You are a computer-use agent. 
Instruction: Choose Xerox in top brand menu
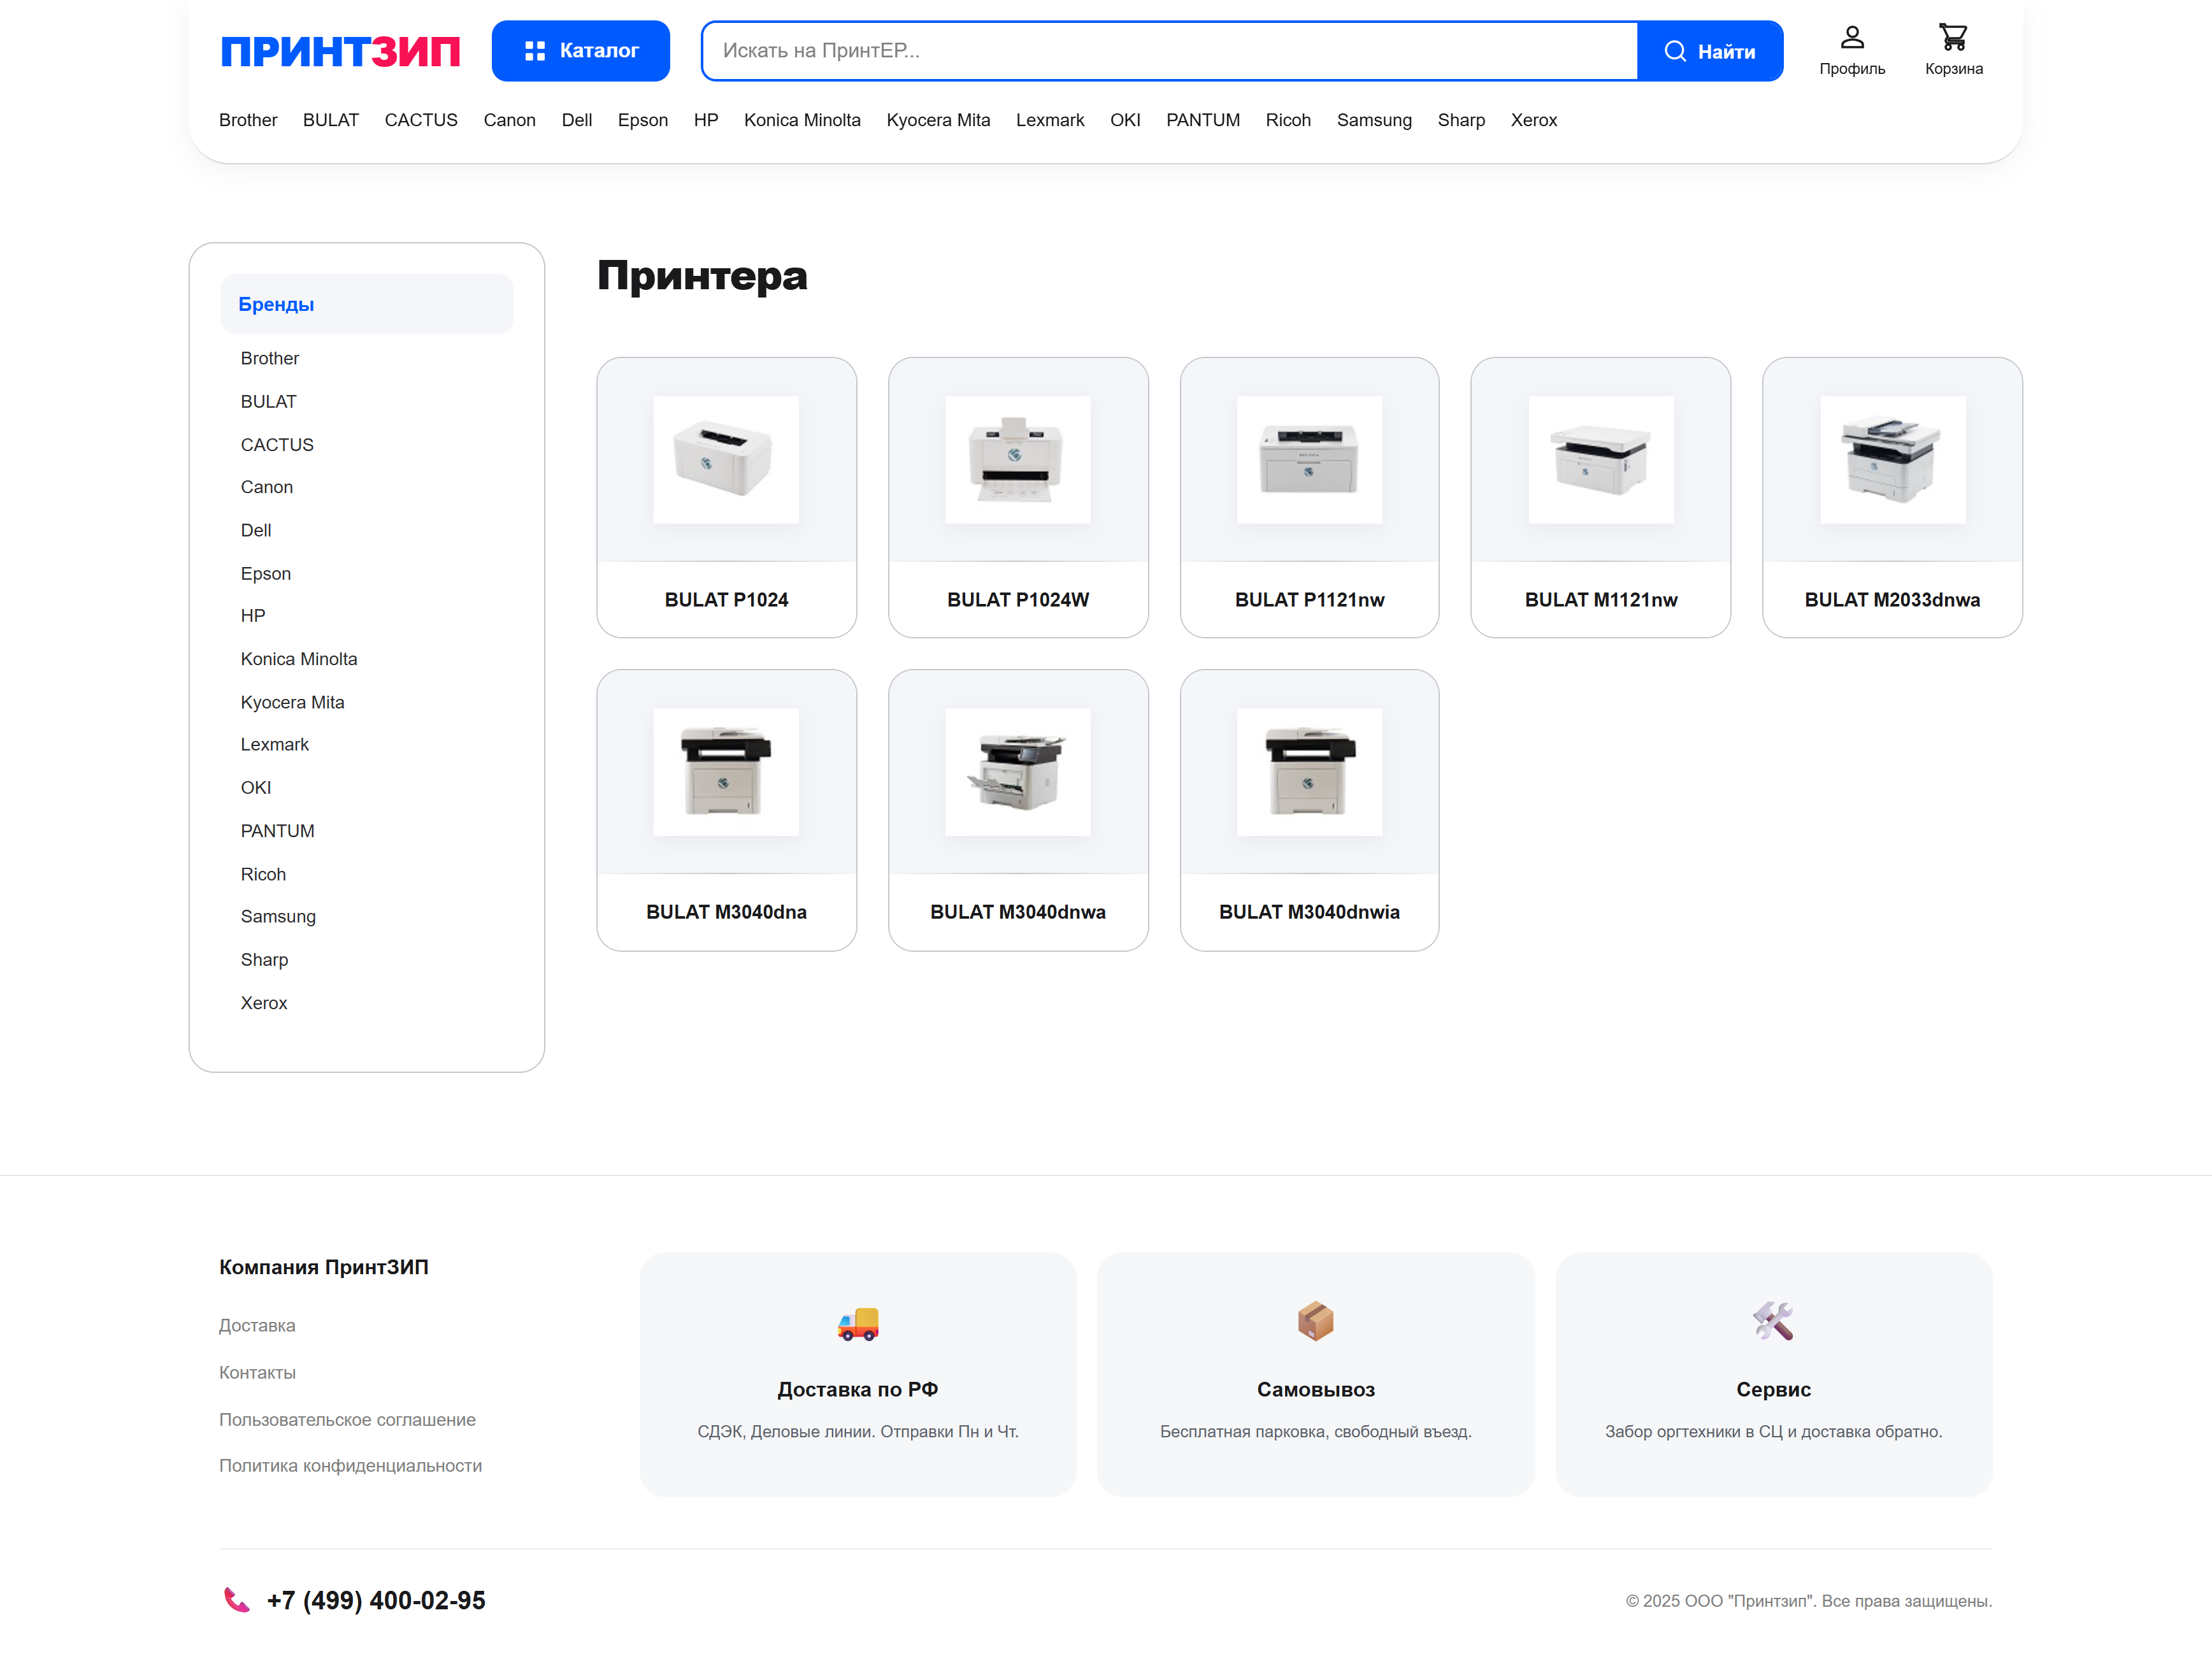click(x=1532, y=120)
